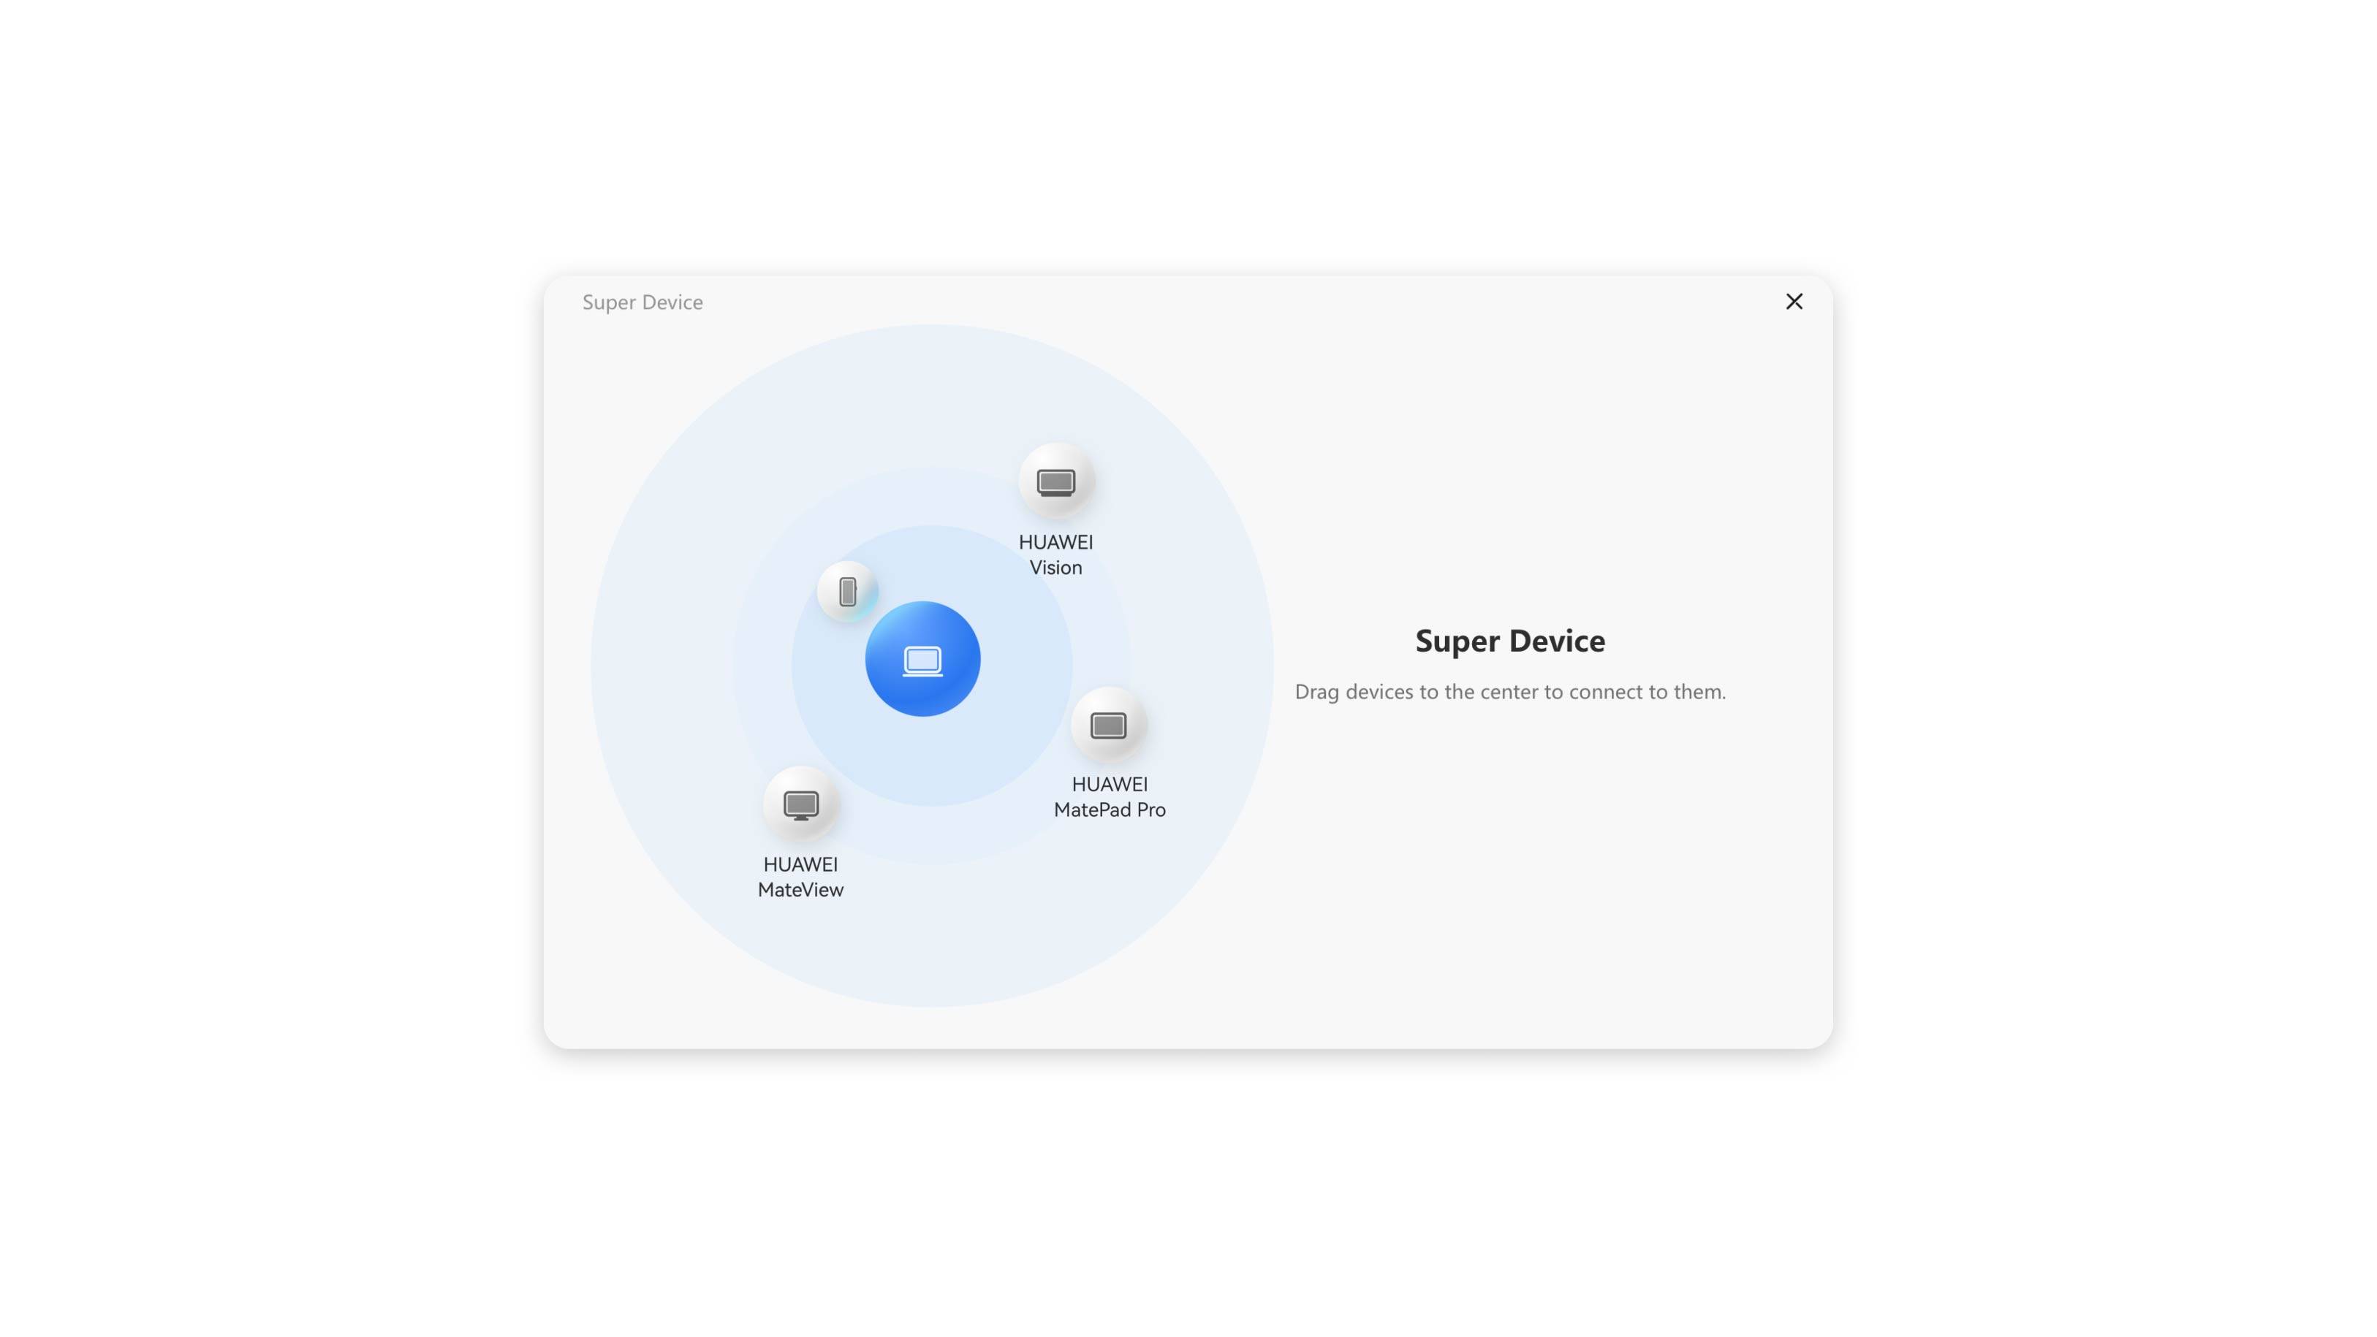2377x1337 pixels.
Task: Close the Super Device dialog
Action: point(1794,302)
